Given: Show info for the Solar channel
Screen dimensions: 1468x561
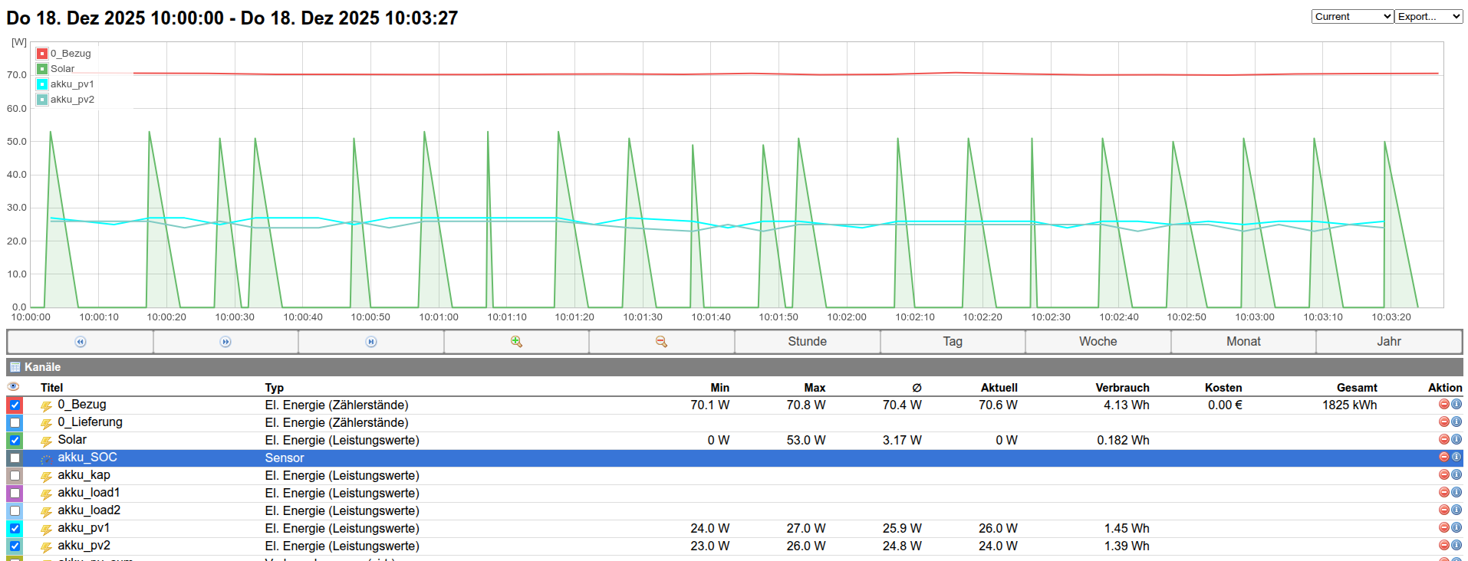Looking at the screenshot, I should [1456, 440].
